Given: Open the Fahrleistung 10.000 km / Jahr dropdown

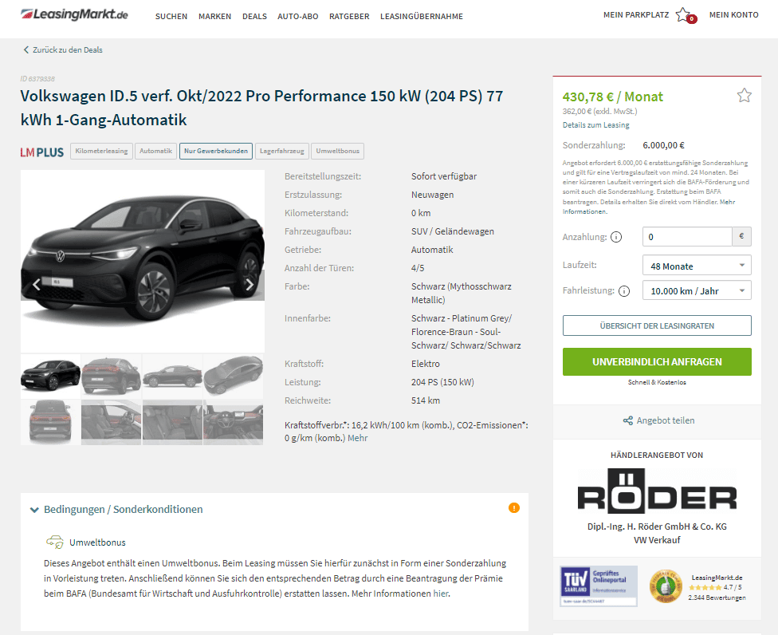Looking at the screenshot, I should coord(697,290).
